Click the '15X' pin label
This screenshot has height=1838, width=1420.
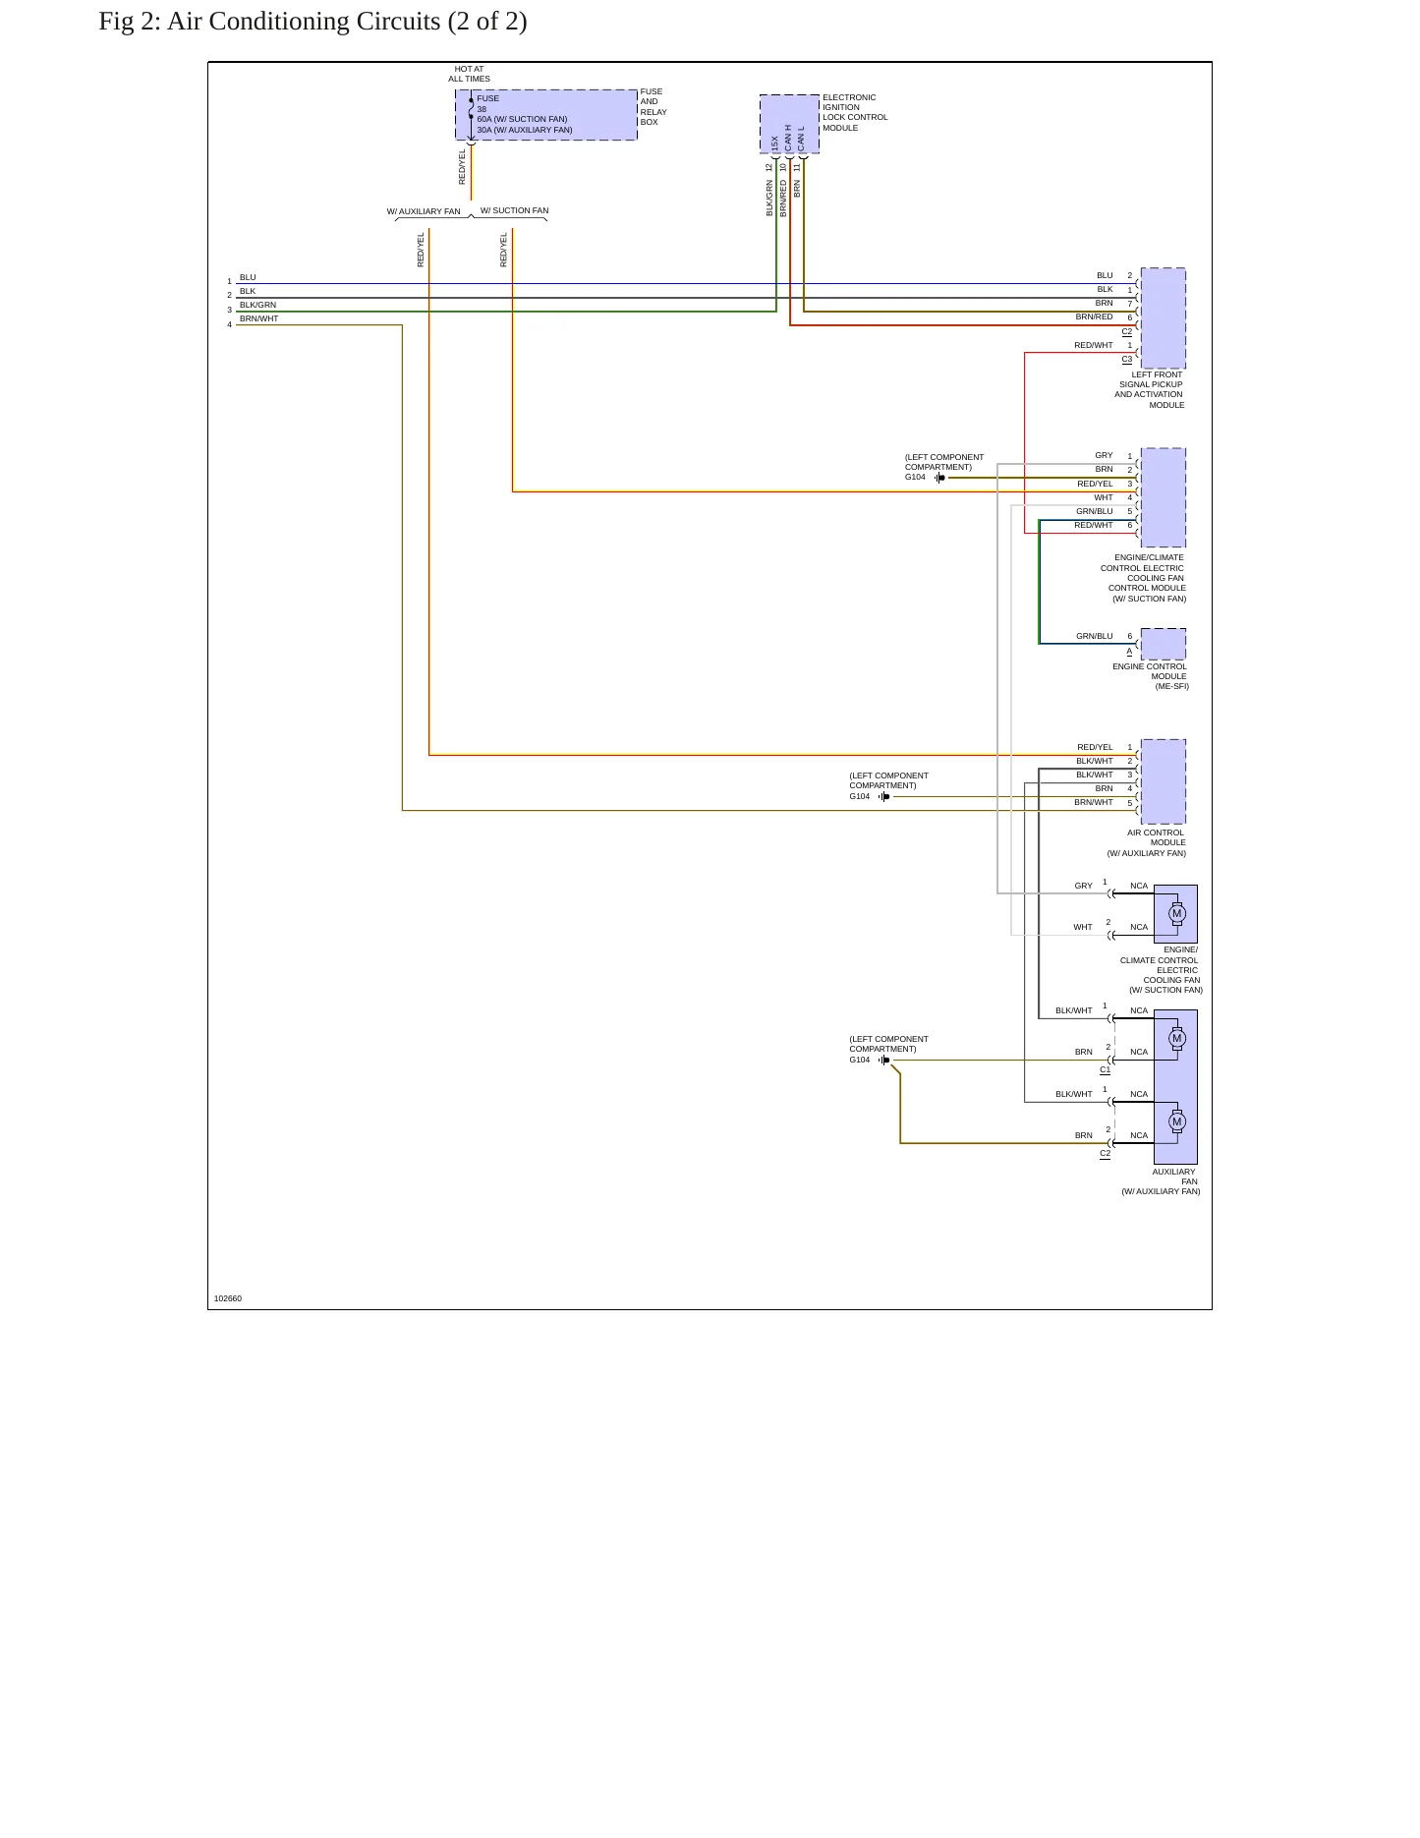[x=774, y=144]
